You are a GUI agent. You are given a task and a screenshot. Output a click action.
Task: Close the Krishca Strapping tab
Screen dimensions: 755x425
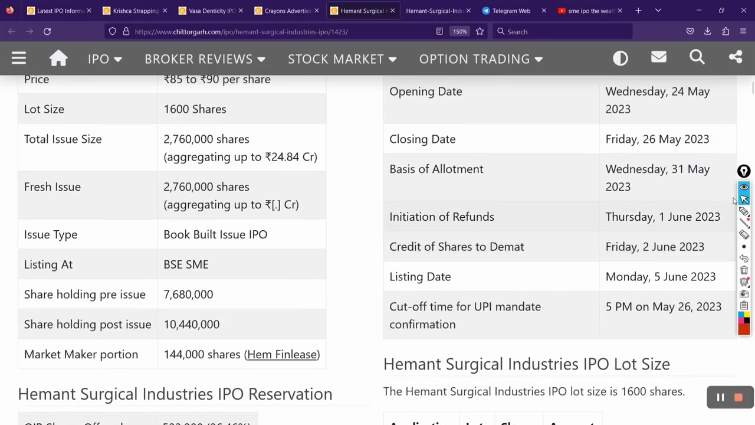tap(165, 11)
